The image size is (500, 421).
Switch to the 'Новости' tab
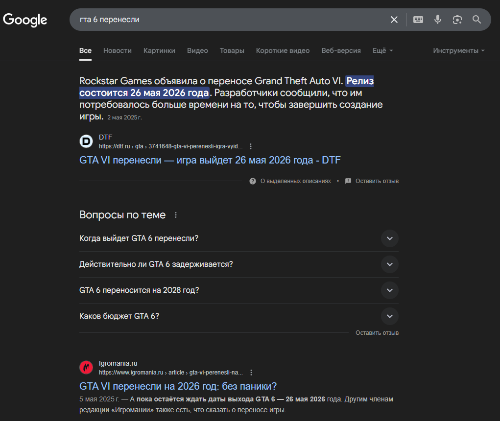118,51
